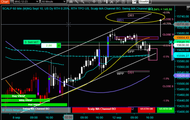This screenshot has height=120, width=190.
Task: Click the white 15638,00 last price marker
Action: coord(182,45)
